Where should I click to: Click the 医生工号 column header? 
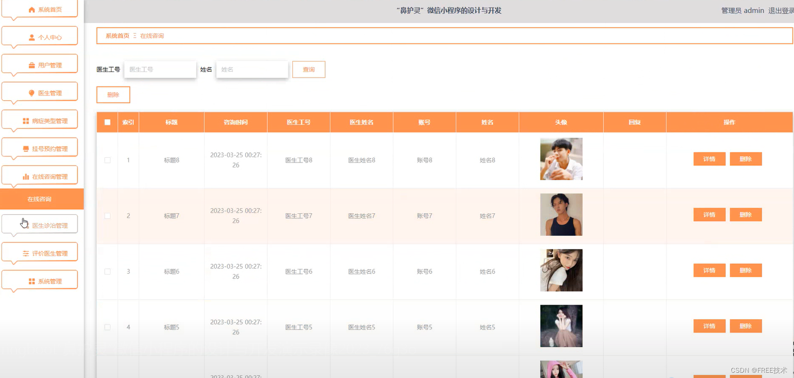point(299,122)
